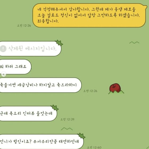Click the mountain squiggle above the last message

(x=67, y=129)
